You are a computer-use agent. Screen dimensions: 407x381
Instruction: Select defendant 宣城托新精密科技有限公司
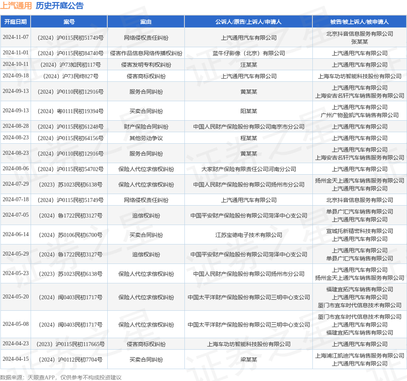point(360,231)
